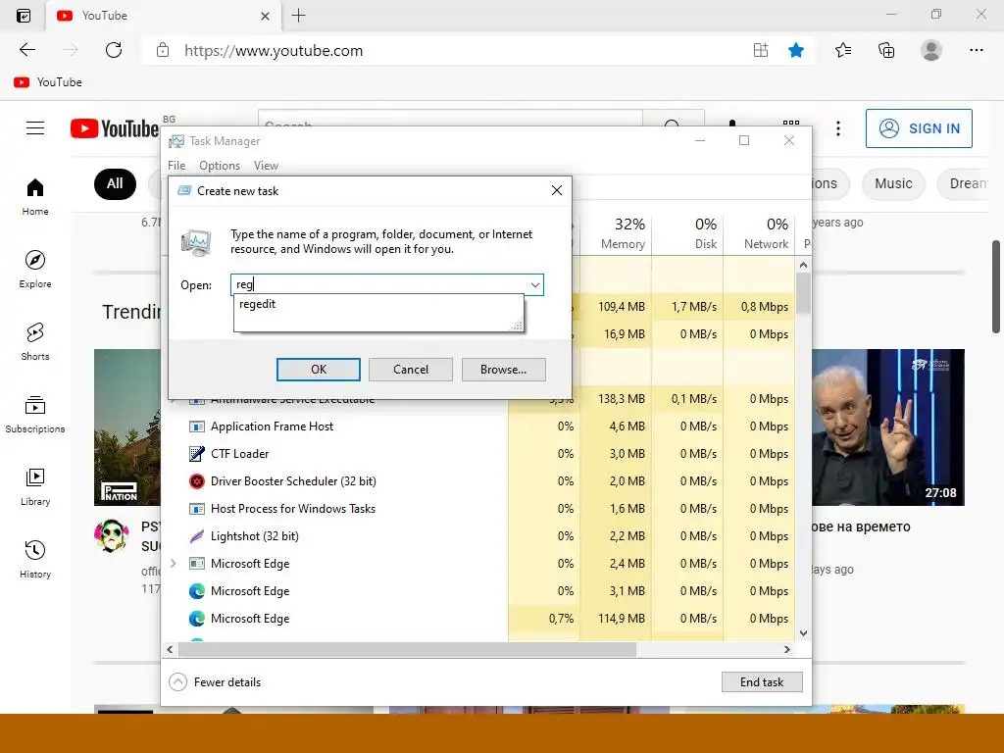Expand the Microsoft Edge process group chevron
The height and width of the screenshot is (753, 1004).
tap(173, 564)
